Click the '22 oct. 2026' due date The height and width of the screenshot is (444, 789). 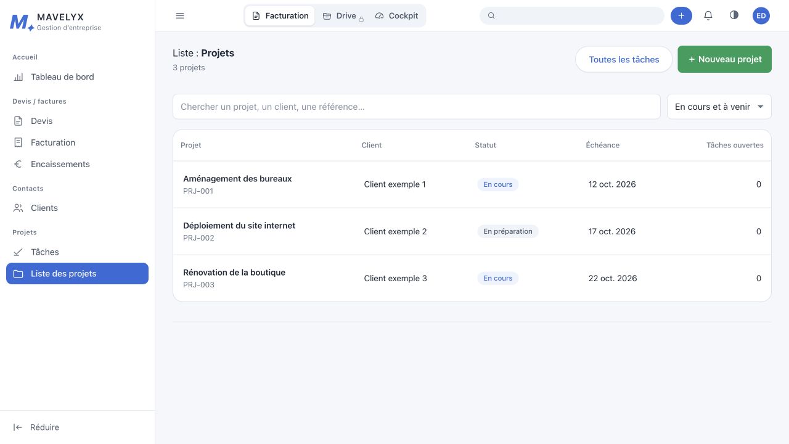coord(613,278)
